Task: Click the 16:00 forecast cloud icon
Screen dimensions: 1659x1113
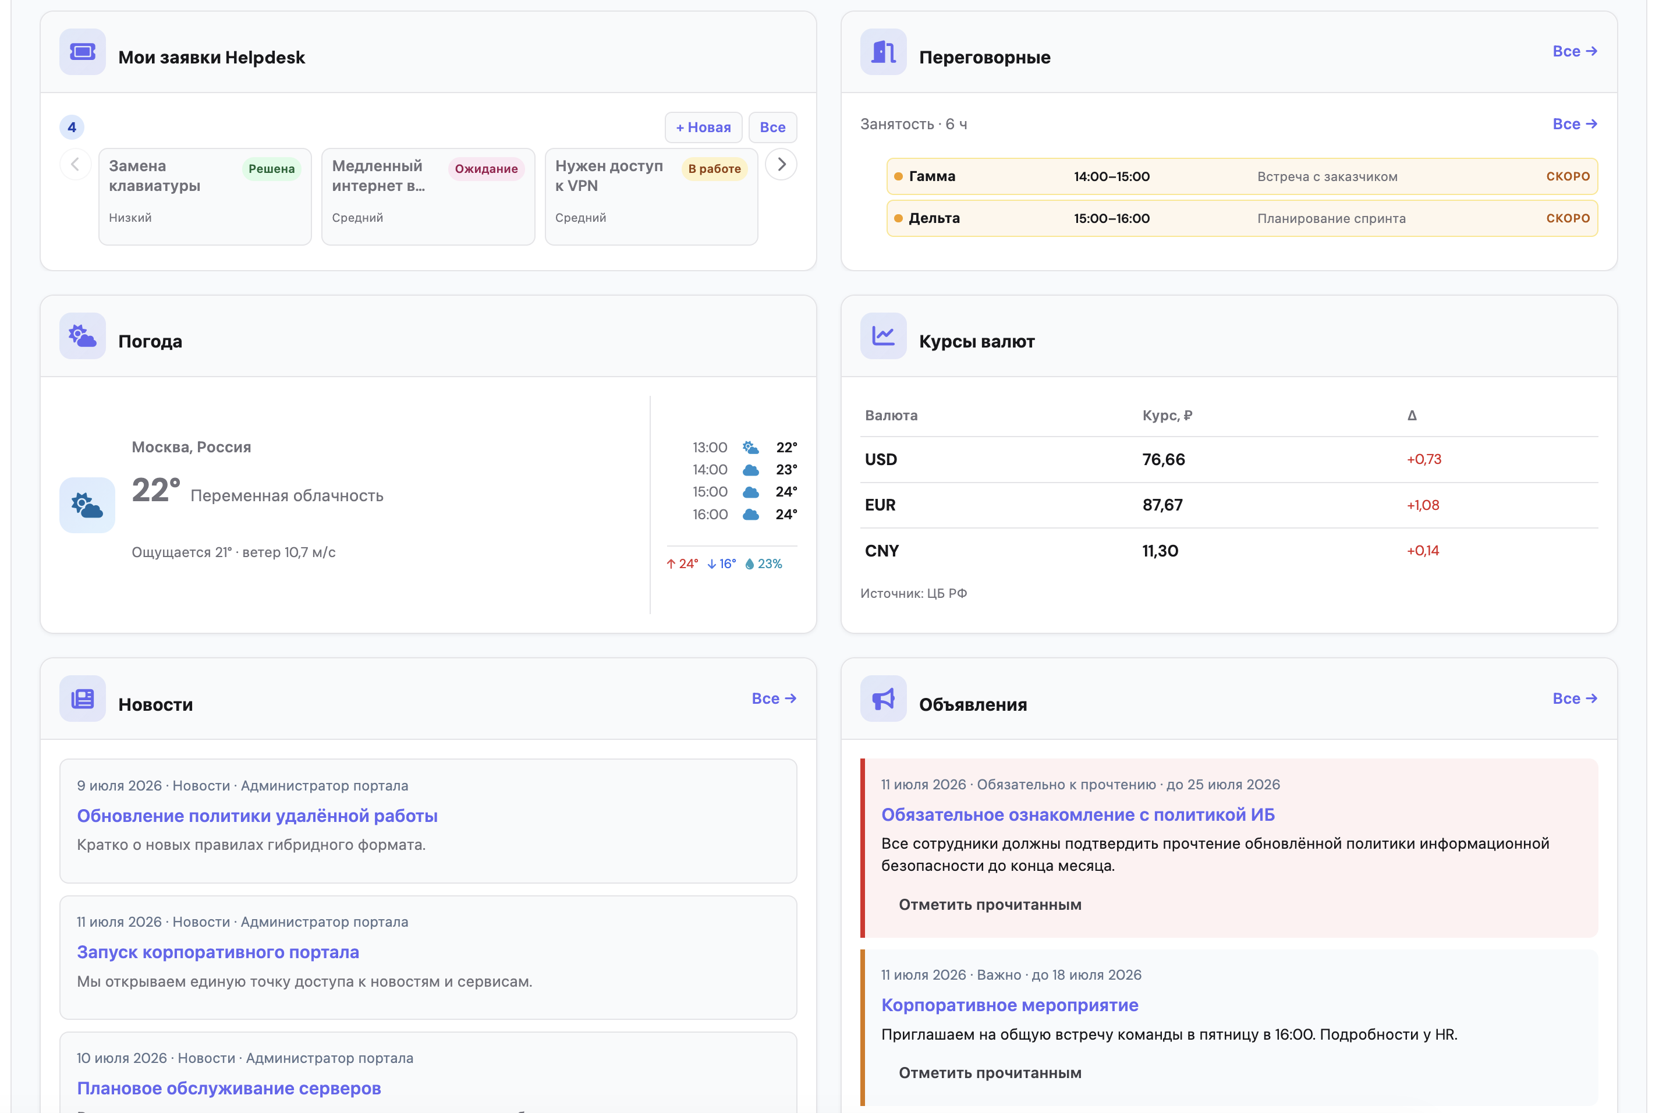Action: [x=750, y=515]
